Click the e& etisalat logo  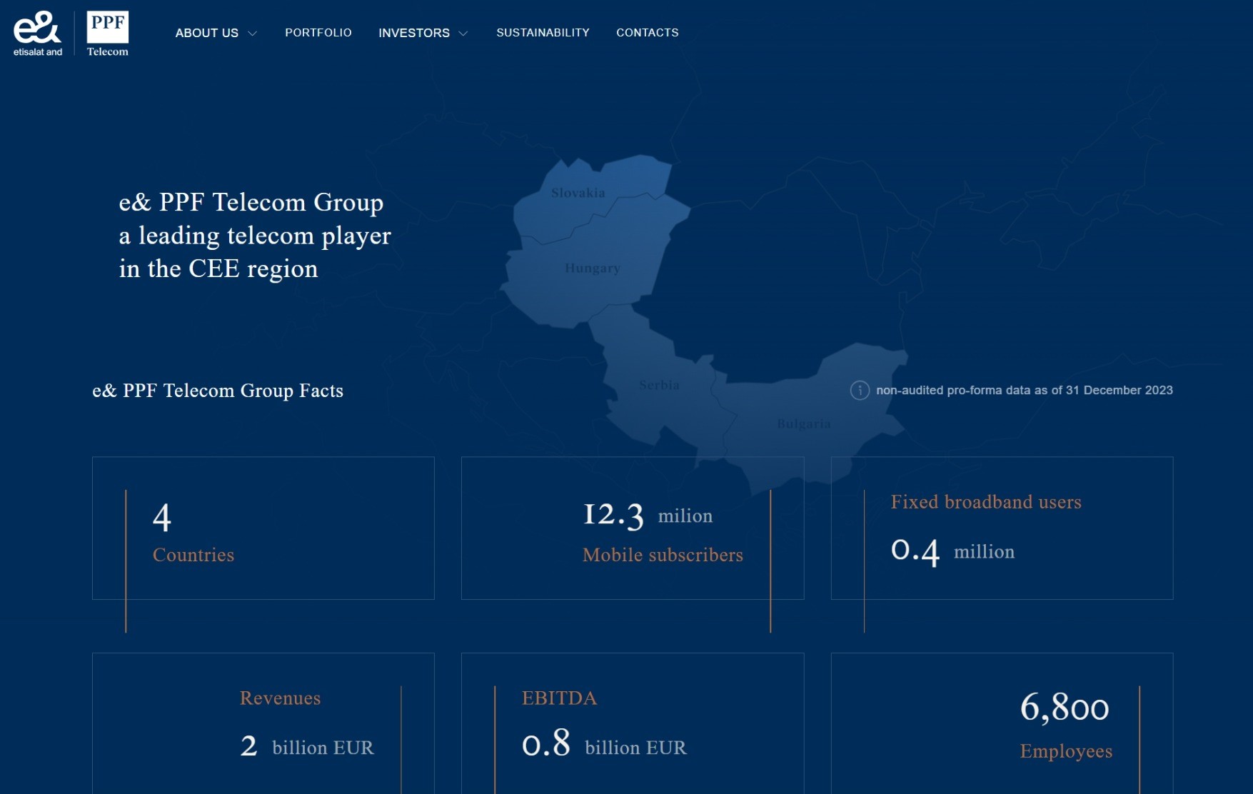(x=37, y=33)
